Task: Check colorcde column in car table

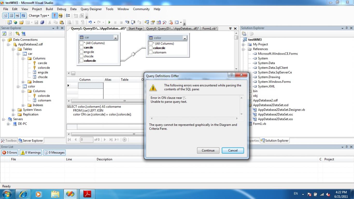Action: 81,61
